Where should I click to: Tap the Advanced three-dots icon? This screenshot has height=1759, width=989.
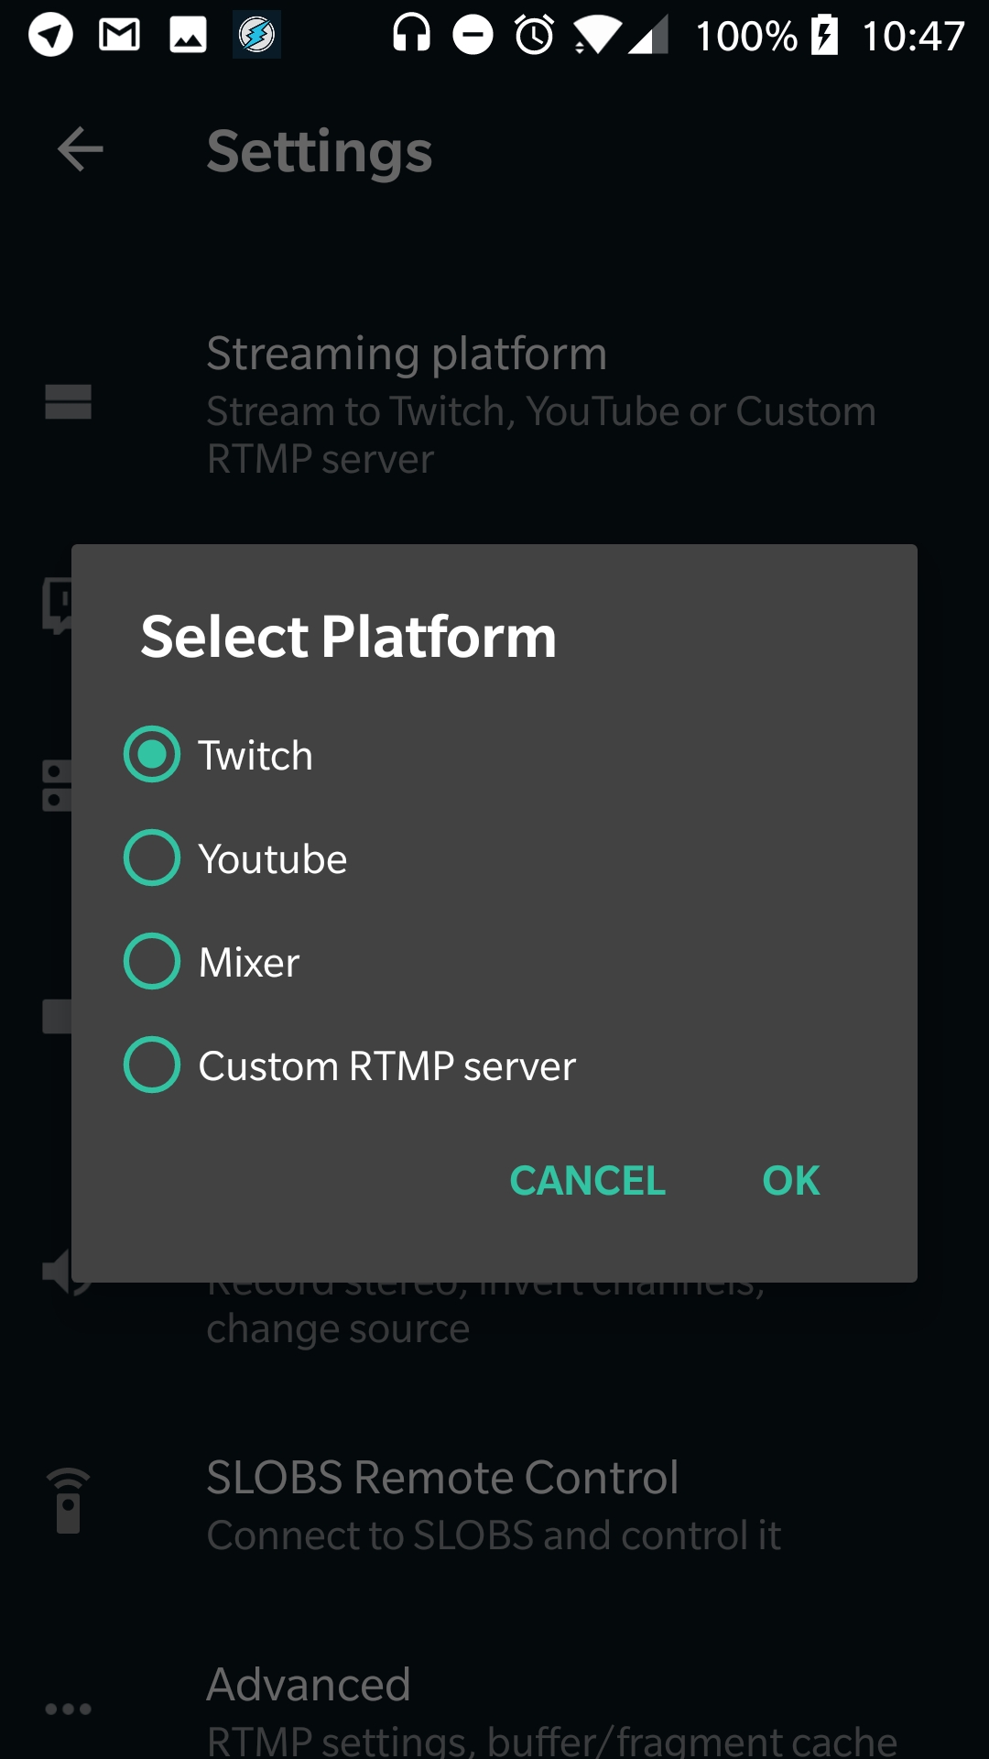(68, 1709)
